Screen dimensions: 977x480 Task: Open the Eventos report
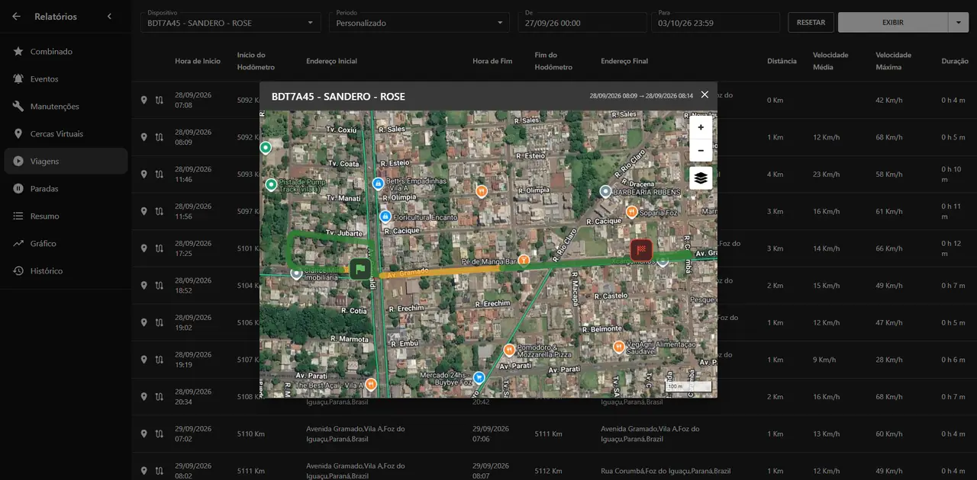tap(65, 79)
